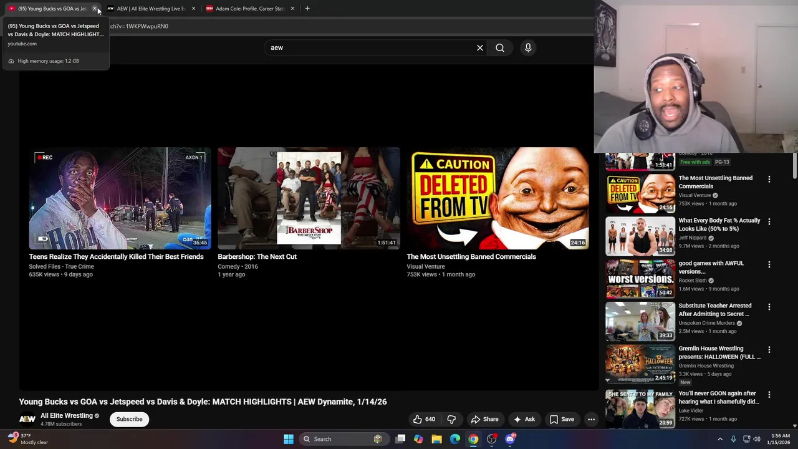Click the YouTube search magnifier button
Viewport: 798px width, 449px height.
(x=500, y=48)
